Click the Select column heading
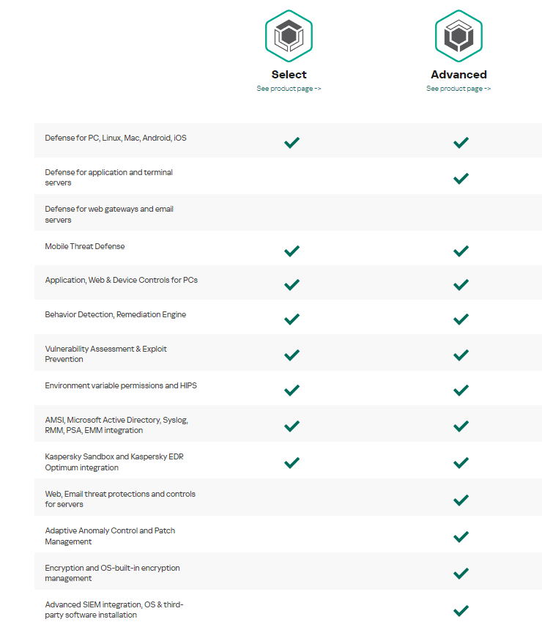This screenshot has height=644, width=542. (x=289, y=74)
